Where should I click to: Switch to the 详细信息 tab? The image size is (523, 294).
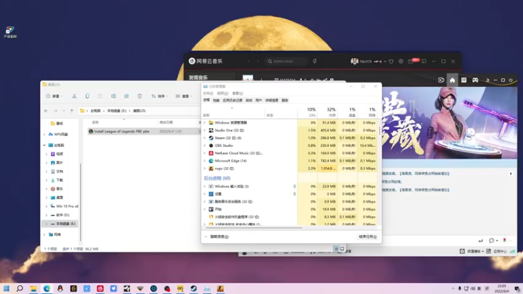(x=272, y=101)
